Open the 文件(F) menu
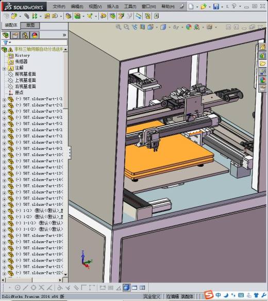The height and width of the screenshot is (301, 268). (x=59, y=7)
